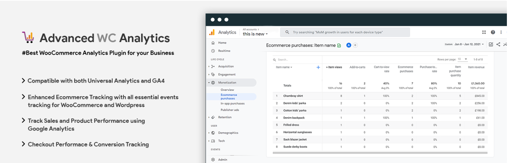Click the green verified icon beside report title

click(339, 45)
